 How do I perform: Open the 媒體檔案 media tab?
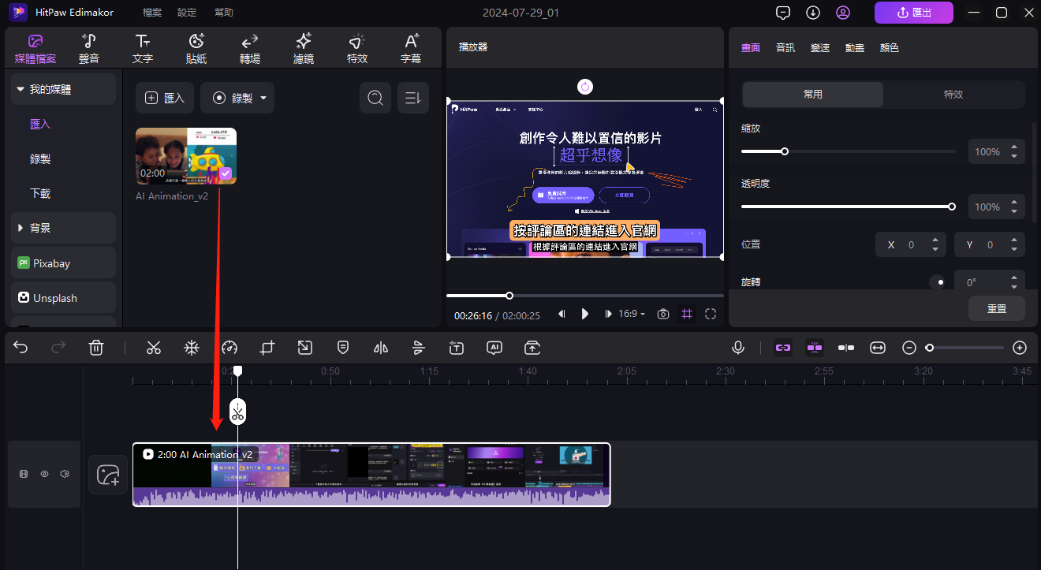pos(35,49)
